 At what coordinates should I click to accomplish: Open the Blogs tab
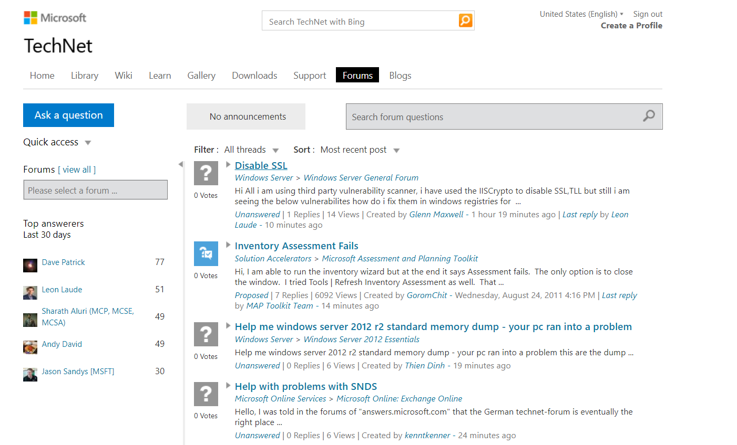pos(400,76)
